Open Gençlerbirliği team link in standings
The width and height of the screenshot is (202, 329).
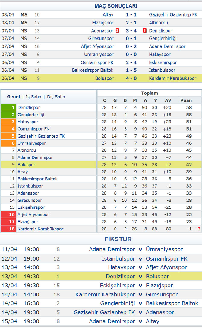click(31, 115)
